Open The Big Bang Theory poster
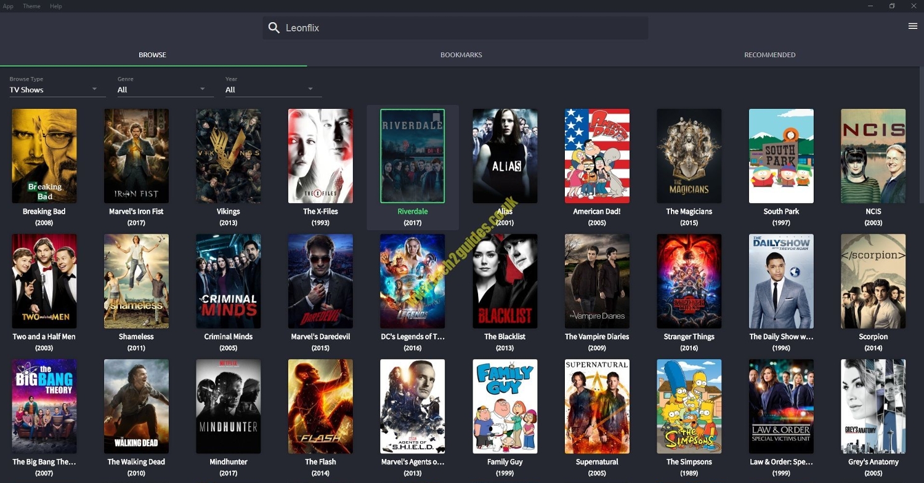Screen dimensions: 924x483 [x=44, y=407]
